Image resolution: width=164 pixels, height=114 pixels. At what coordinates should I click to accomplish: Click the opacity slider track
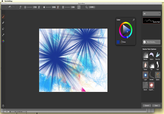(48, 7)
